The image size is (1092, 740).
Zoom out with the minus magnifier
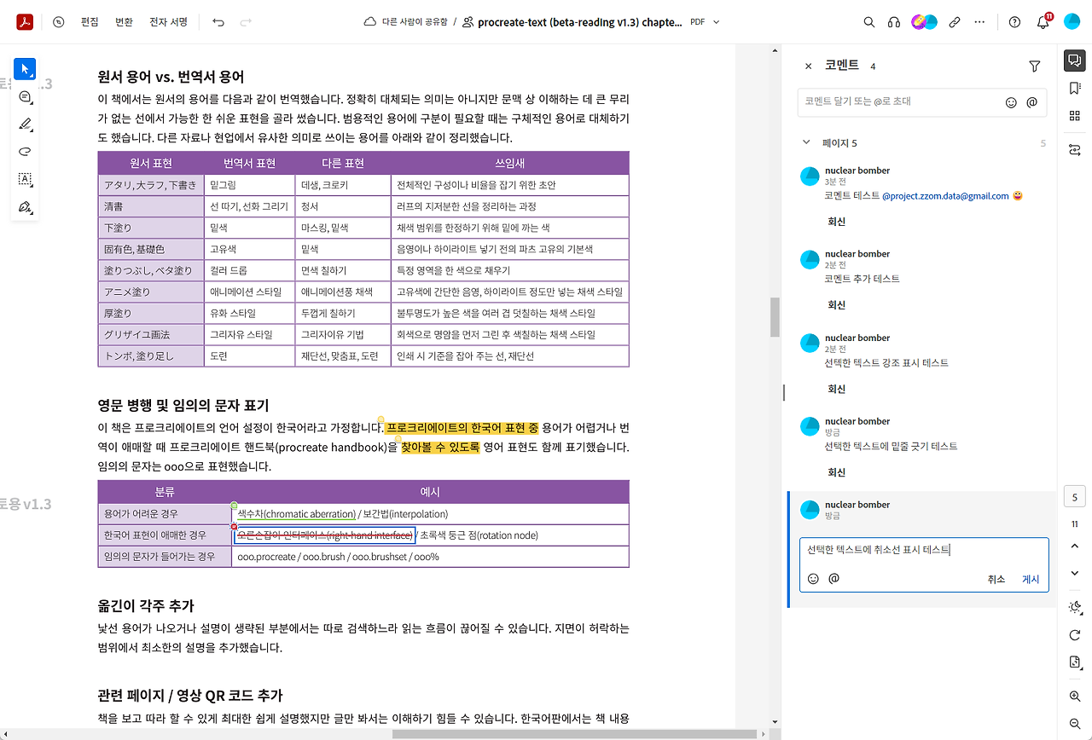point(1074,724)
